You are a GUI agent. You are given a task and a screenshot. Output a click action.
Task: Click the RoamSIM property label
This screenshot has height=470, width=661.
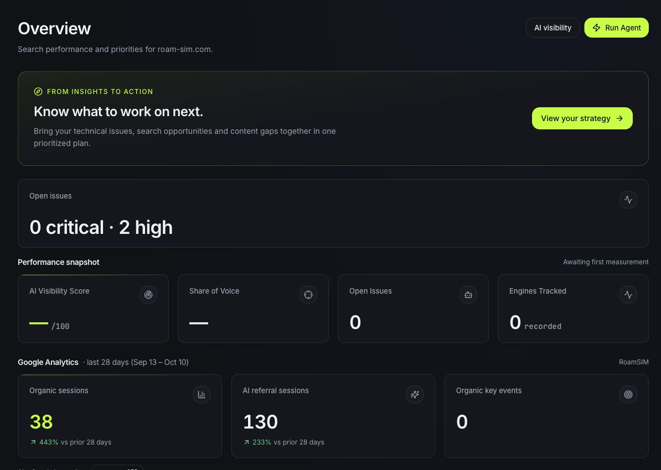634,362
